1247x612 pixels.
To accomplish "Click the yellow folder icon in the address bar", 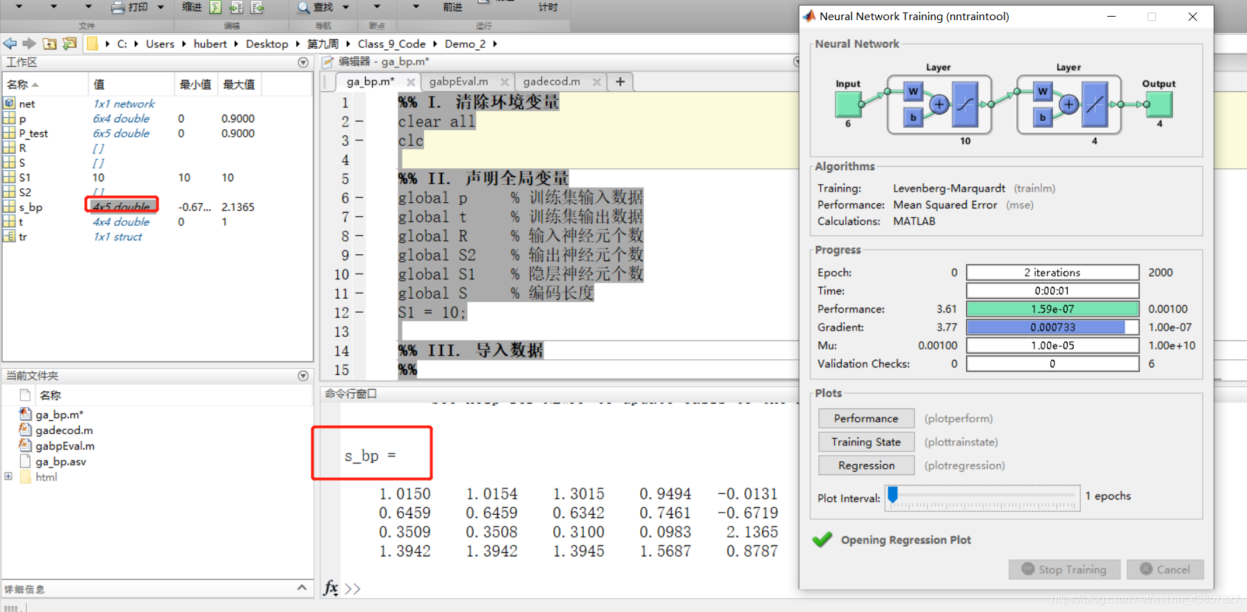I will pyautogui.click(x=92, y=44).
